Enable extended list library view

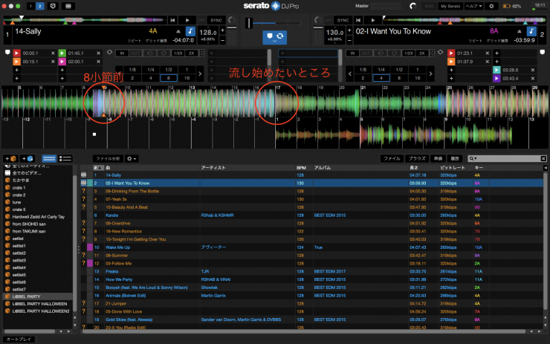pyautogui.click(x=65, y=158)
